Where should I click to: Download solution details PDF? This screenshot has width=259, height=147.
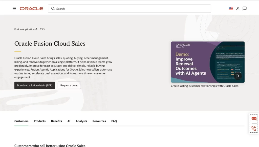coord(35,85)
